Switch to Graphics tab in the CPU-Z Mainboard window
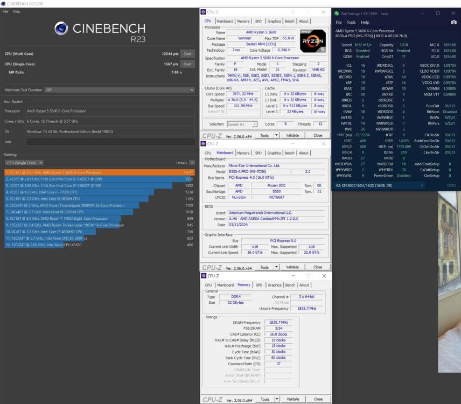Screen dimensions: 461x404 click(274, 153)
